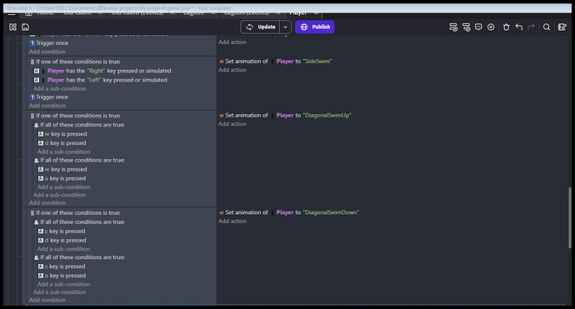
Task: Click the edit pencil icon at toolbar end
Action: (562, 27)
